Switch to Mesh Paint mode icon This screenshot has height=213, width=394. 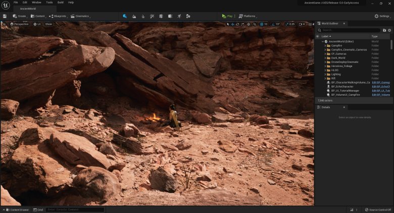(152, 16)
